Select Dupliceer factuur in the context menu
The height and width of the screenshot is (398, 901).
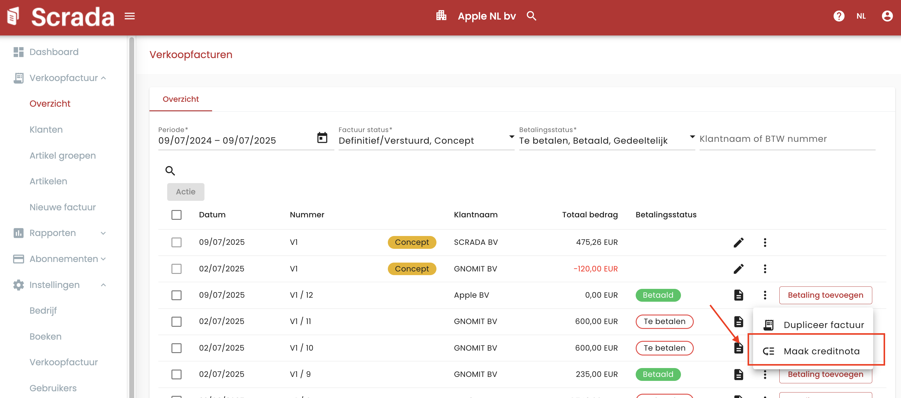point(823,325)
